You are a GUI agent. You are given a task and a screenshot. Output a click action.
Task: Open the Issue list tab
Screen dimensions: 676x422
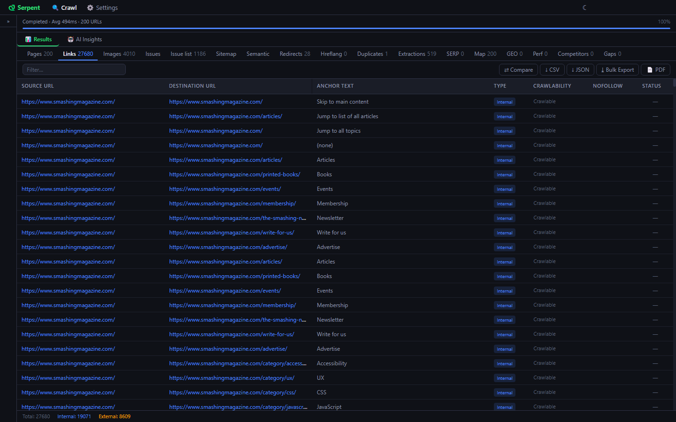(x=188, y=54)
